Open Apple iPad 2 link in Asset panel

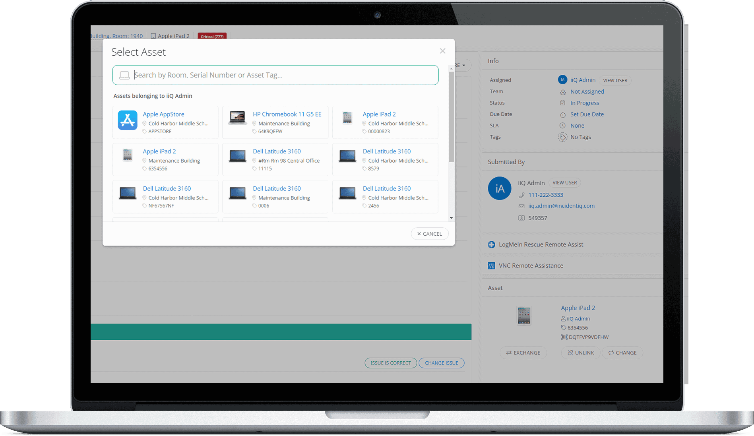click(x=578, y=308)
